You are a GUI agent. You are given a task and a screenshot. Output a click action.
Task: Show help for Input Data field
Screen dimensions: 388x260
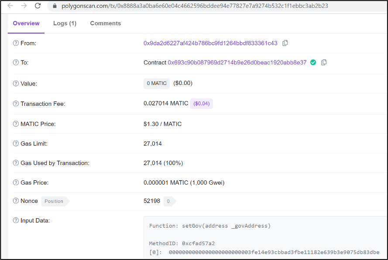coord(16,220)
